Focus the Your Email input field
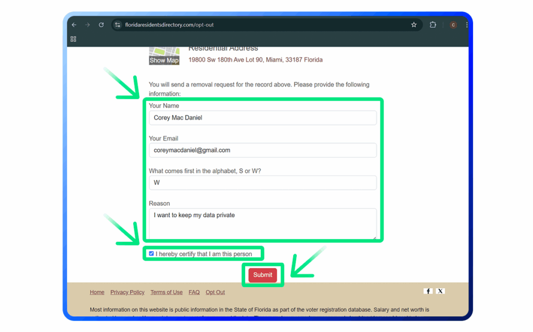Image resolution: width=533 pixels, height=332 pixels. pyautogui.click(x=262, y=150)
